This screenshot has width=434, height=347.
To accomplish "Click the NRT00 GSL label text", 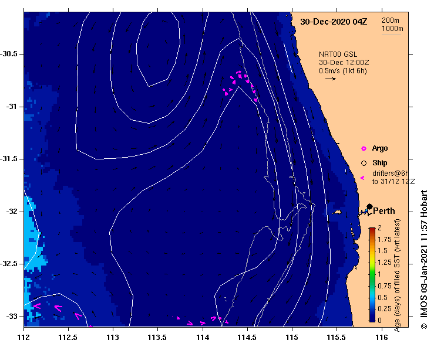I will click(x=338, y=55).
